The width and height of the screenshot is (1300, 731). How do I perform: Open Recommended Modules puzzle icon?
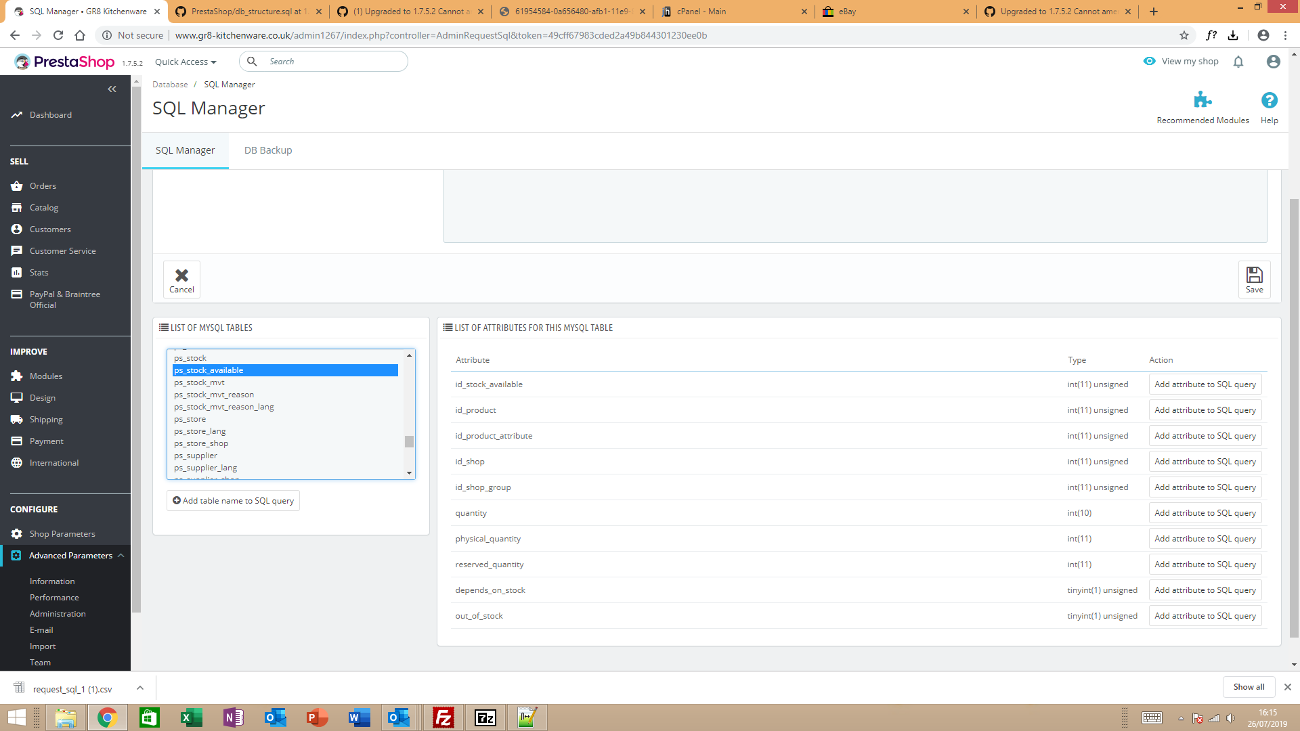tap(1202, 100)
